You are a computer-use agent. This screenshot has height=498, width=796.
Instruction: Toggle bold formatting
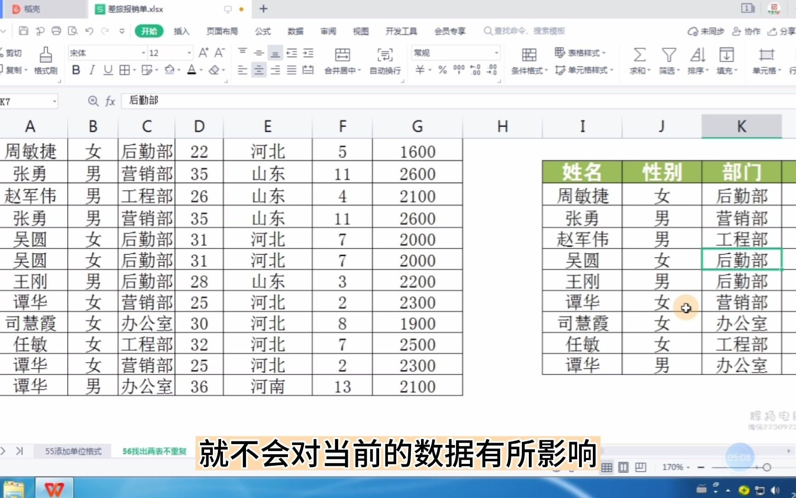coord(76,70)
